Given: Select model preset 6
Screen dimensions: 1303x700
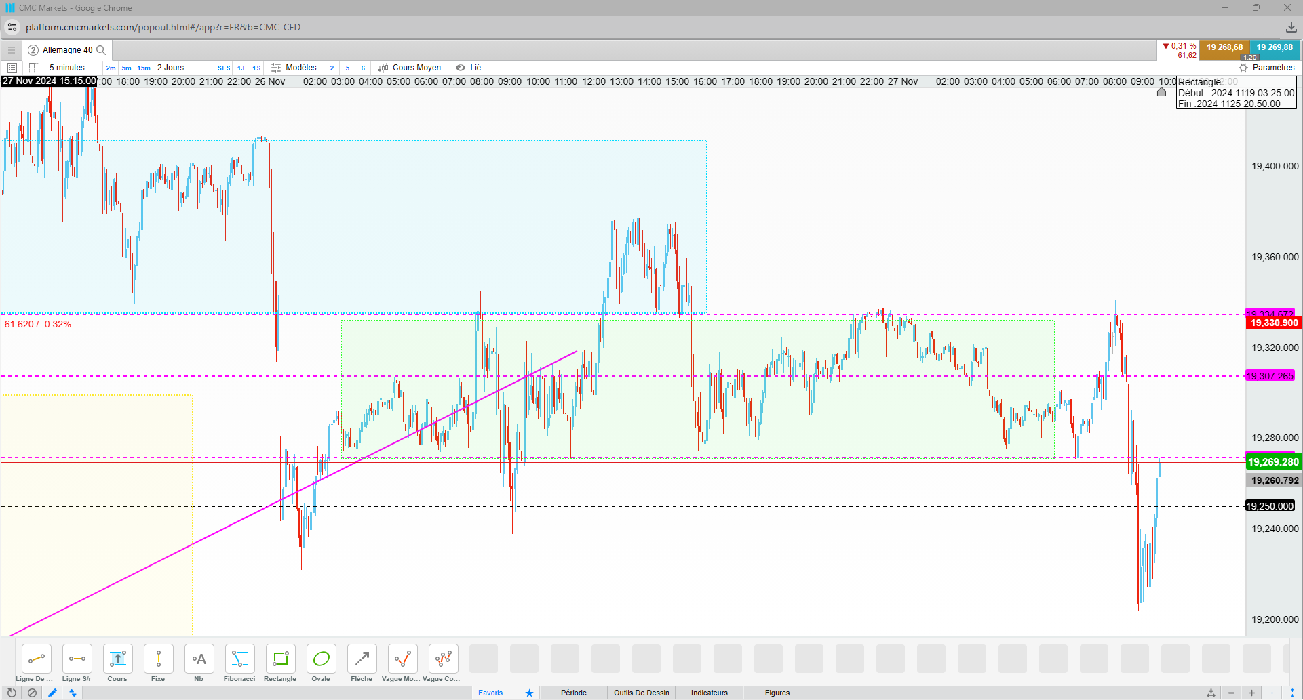Looking at the screenshot, I should pyautogui.click(x=363, y=68).
